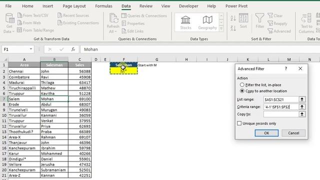Reapply the filter
The image size is (320, 180).
[277, 23]
